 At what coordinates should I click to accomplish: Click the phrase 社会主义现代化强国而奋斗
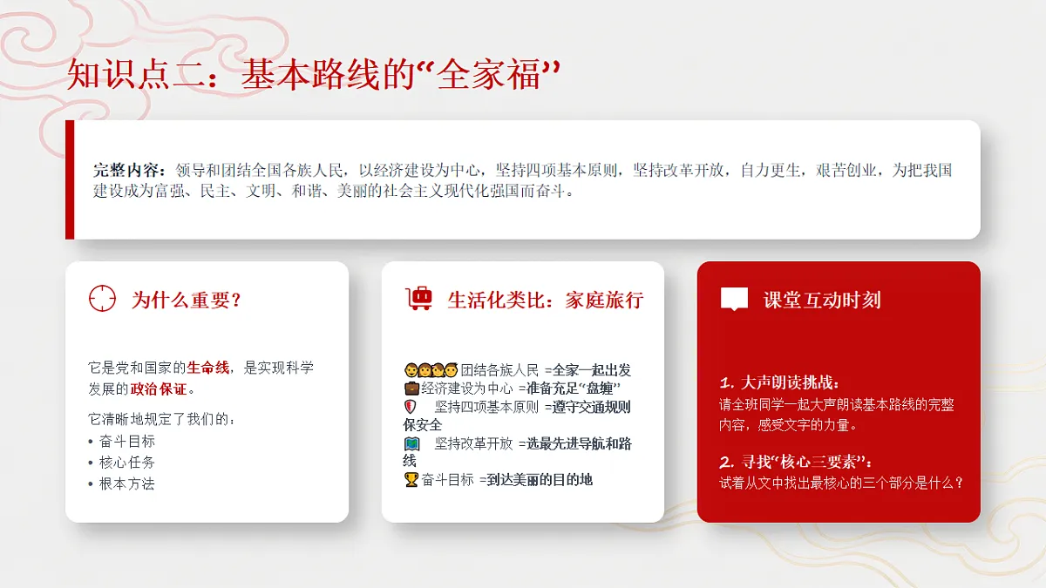tap(473, 191)
